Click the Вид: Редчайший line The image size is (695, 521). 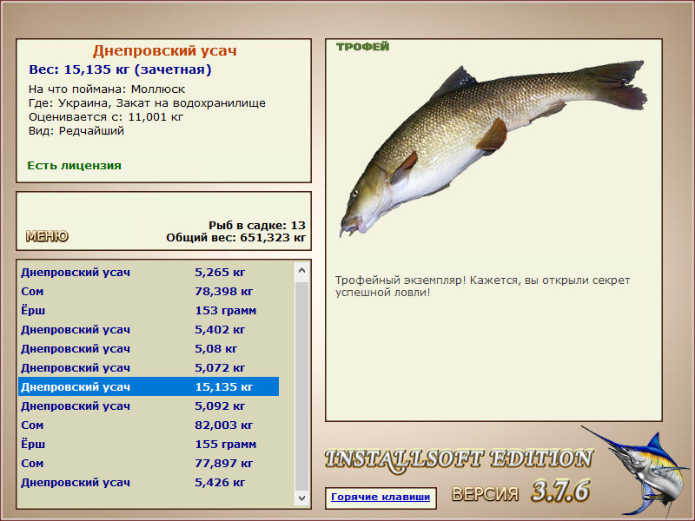76,131
